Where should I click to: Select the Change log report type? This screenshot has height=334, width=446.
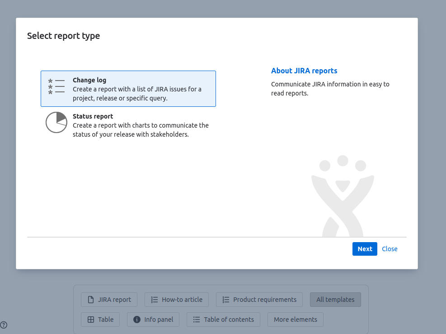[x=128, y=89]
